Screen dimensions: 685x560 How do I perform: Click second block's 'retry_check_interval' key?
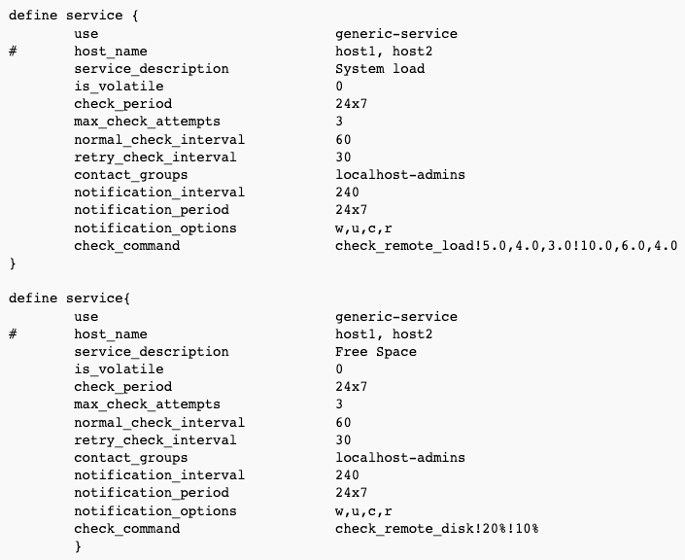tap(155, 439)
